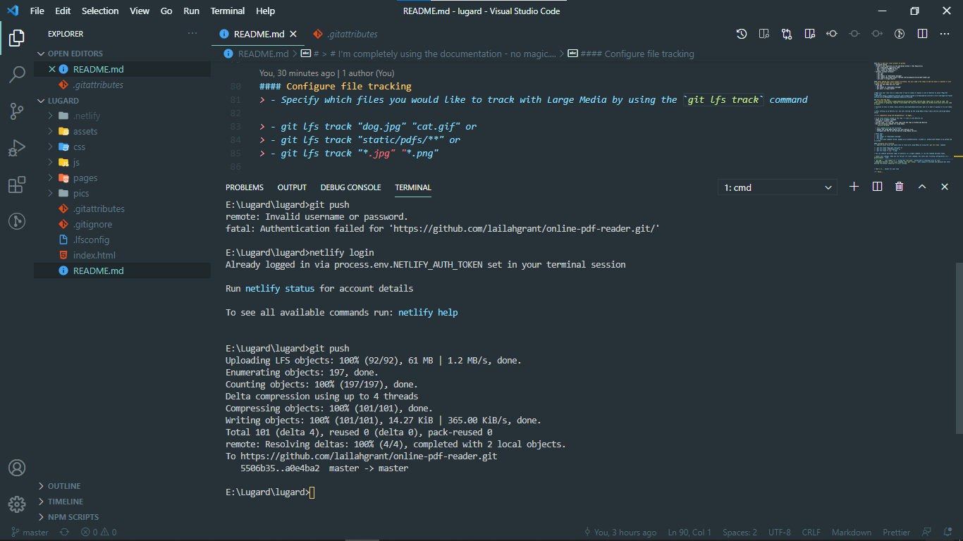Open the Manage settings gear icon
The image size is (963, 541).
tap(17, 504)
